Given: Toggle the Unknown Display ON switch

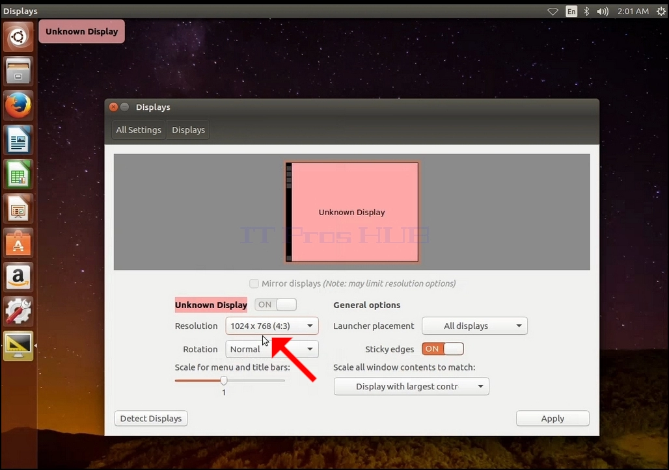Looking at the screenshot, I should click(276, 305).
